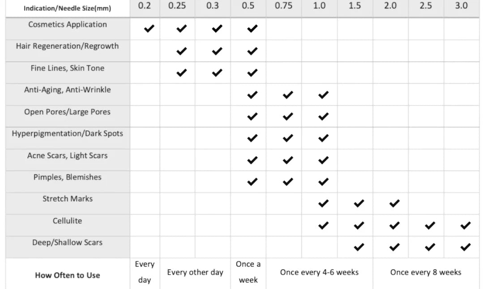The height and width of the screenshot is (289, 483).
Task: Click the How Often to Use label
Action: point(68,275)
